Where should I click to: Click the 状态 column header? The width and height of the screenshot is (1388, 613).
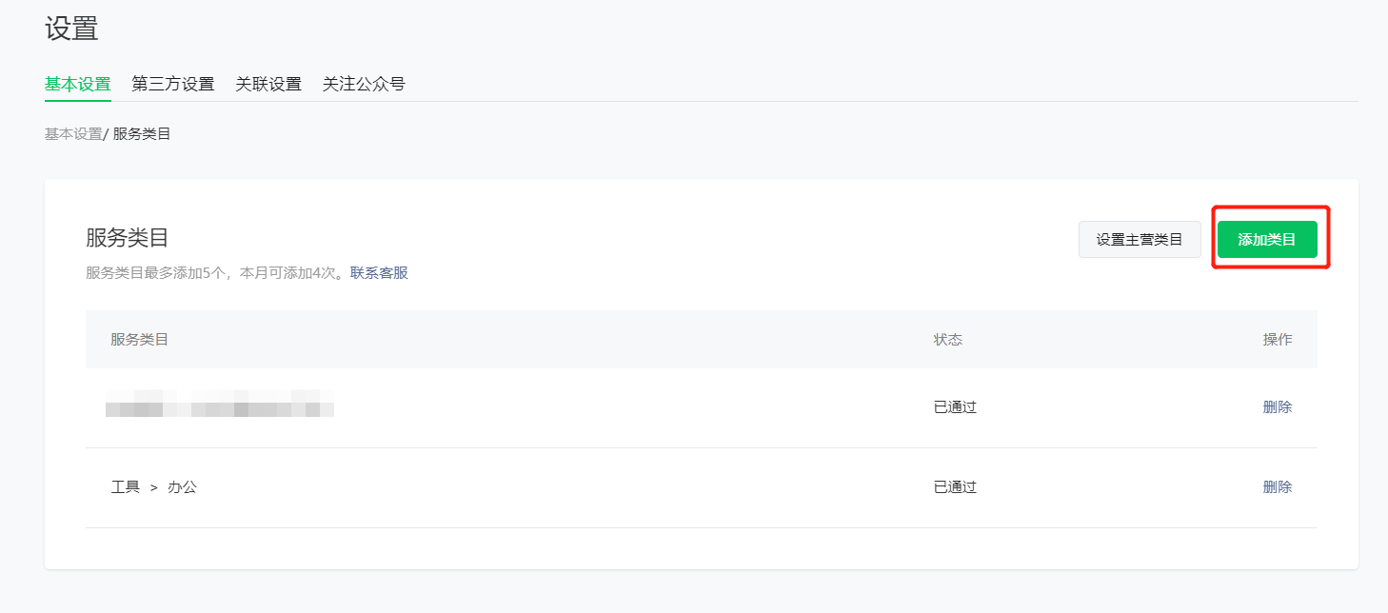coord(947,340)
